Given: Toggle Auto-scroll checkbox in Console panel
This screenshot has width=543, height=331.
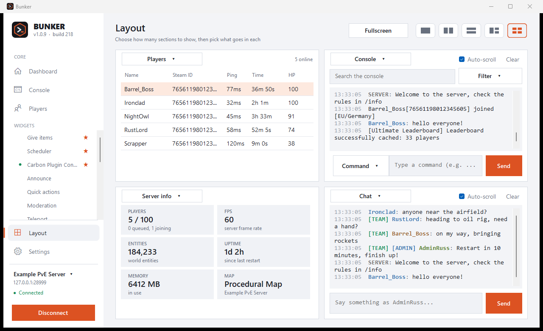Looking at the screenshot, I should point(462,59).
